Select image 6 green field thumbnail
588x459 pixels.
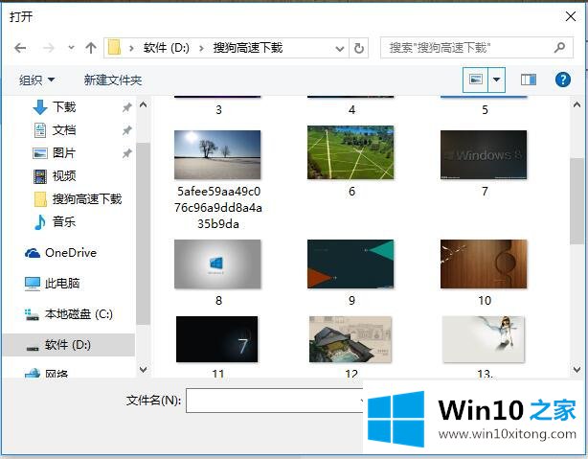351,152
